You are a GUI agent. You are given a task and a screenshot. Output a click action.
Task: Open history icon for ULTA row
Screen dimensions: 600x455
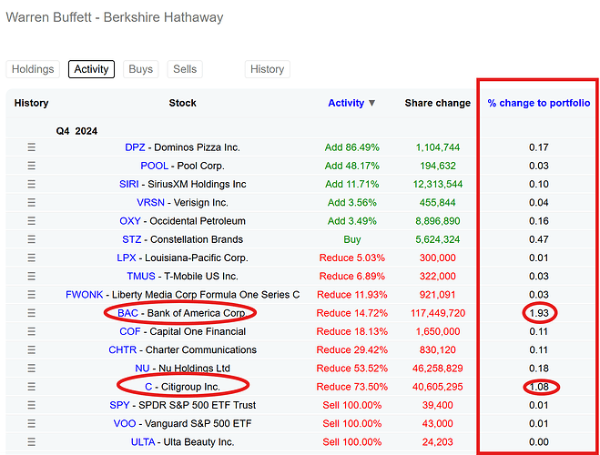[x=31, y=442]
